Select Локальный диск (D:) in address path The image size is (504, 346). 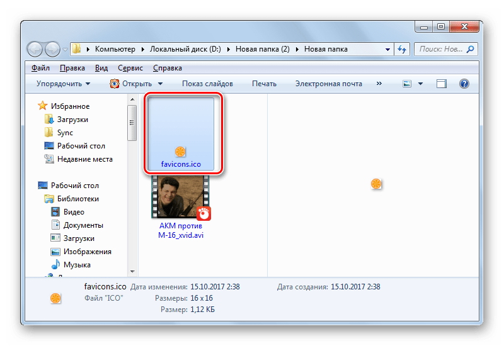pos(185,49)
